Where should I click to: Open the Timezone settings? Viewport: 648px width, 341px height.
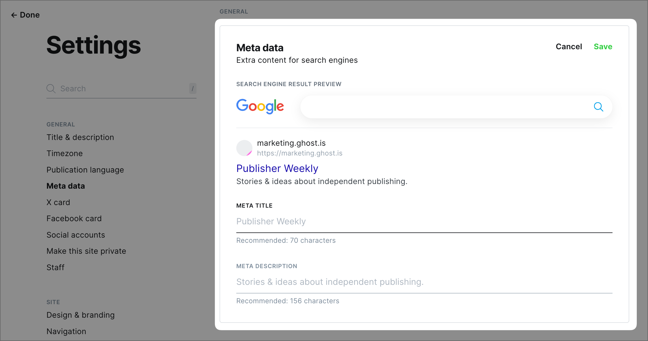coord(65,153)
